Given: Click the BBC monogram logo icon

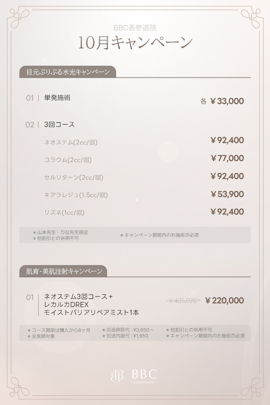Looking at the screenshot, I should (117, 376).
